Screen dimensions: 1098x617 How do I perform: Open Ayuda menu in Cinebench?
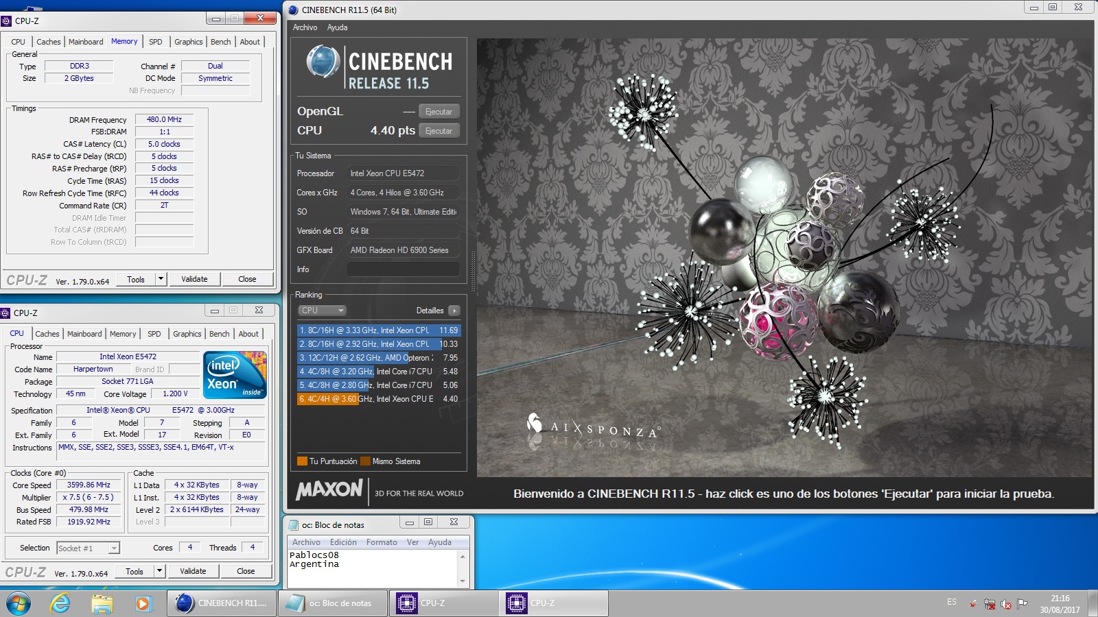tap(337, 27)
